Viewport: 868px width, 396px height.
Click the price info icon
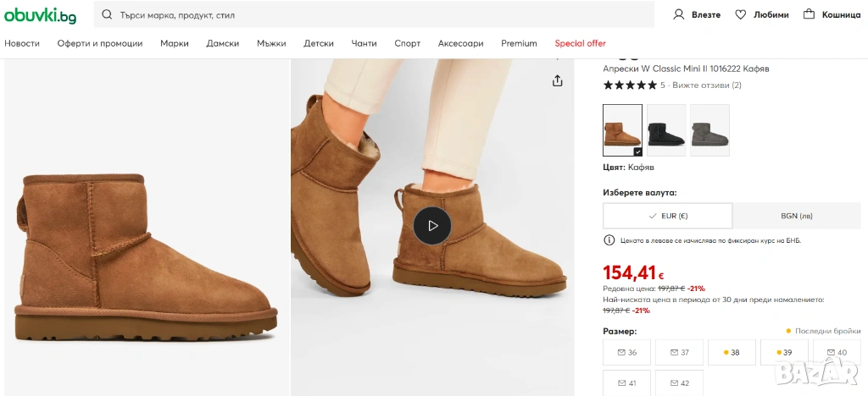click(609, 240)
